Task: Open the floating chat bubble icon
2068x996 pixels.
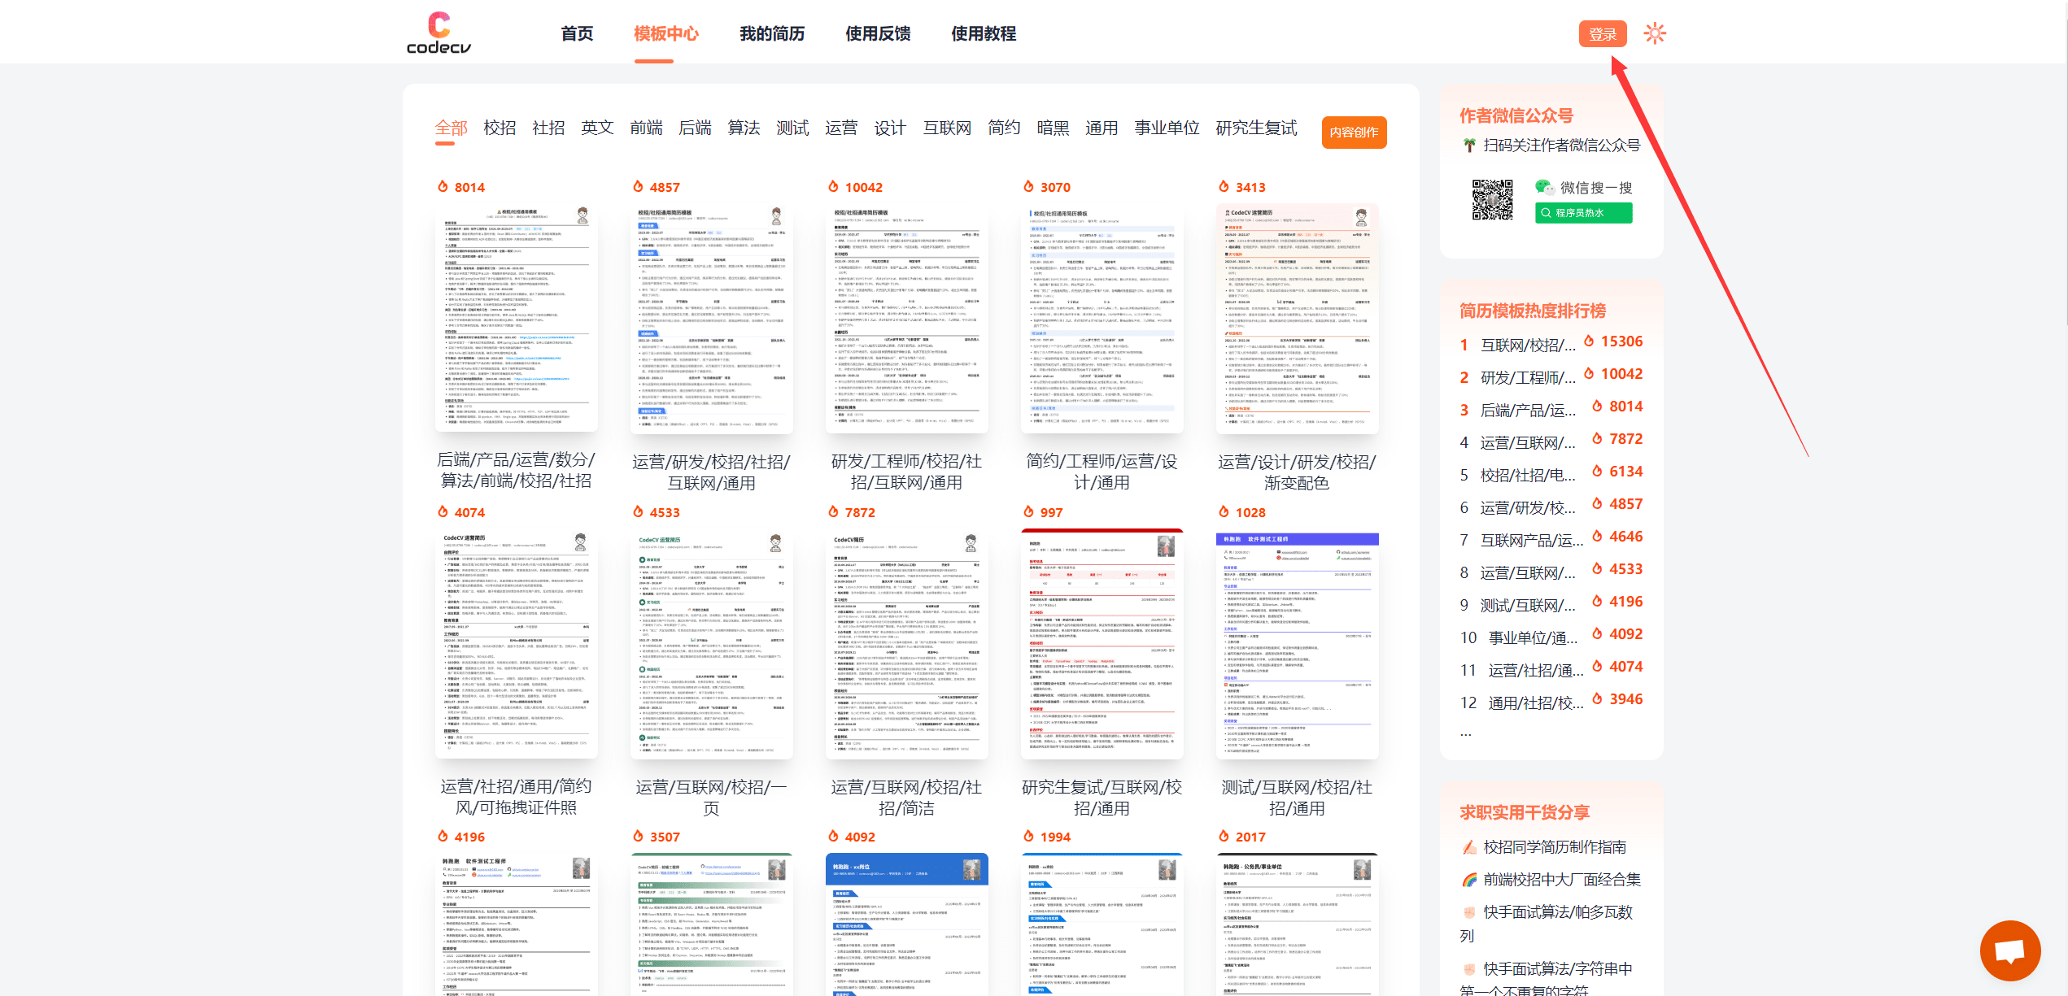Action: [x=2009, y=950]
